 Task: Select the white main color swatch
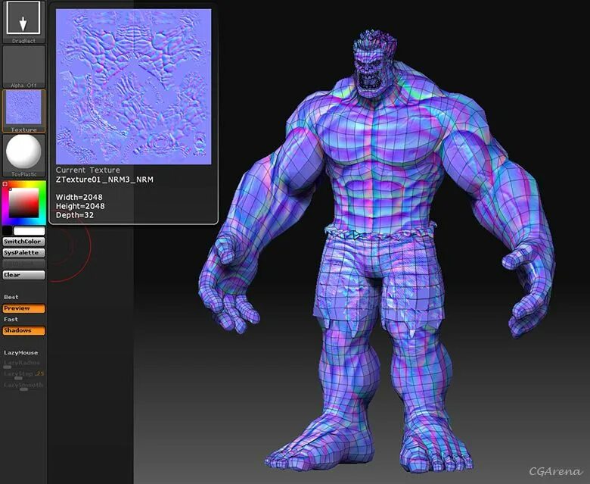coord(29,230)
